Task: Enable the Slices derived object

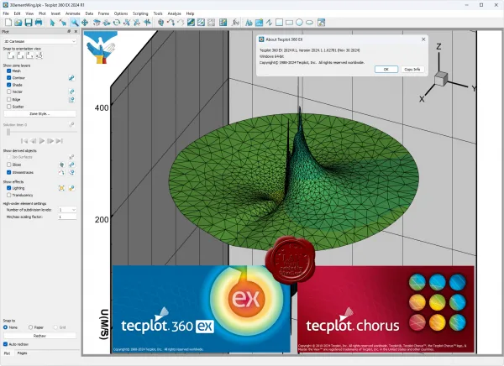Action: tap(9, 165)
